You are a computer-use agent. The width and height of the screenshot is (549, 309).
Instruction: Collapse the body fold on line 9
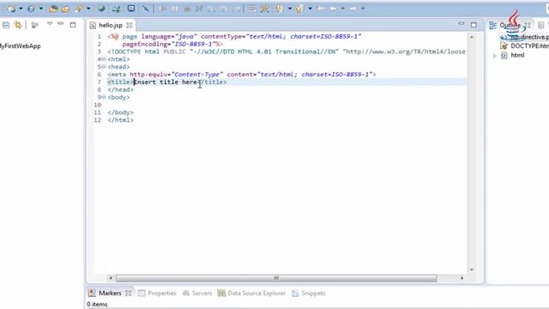coord(104,97)
